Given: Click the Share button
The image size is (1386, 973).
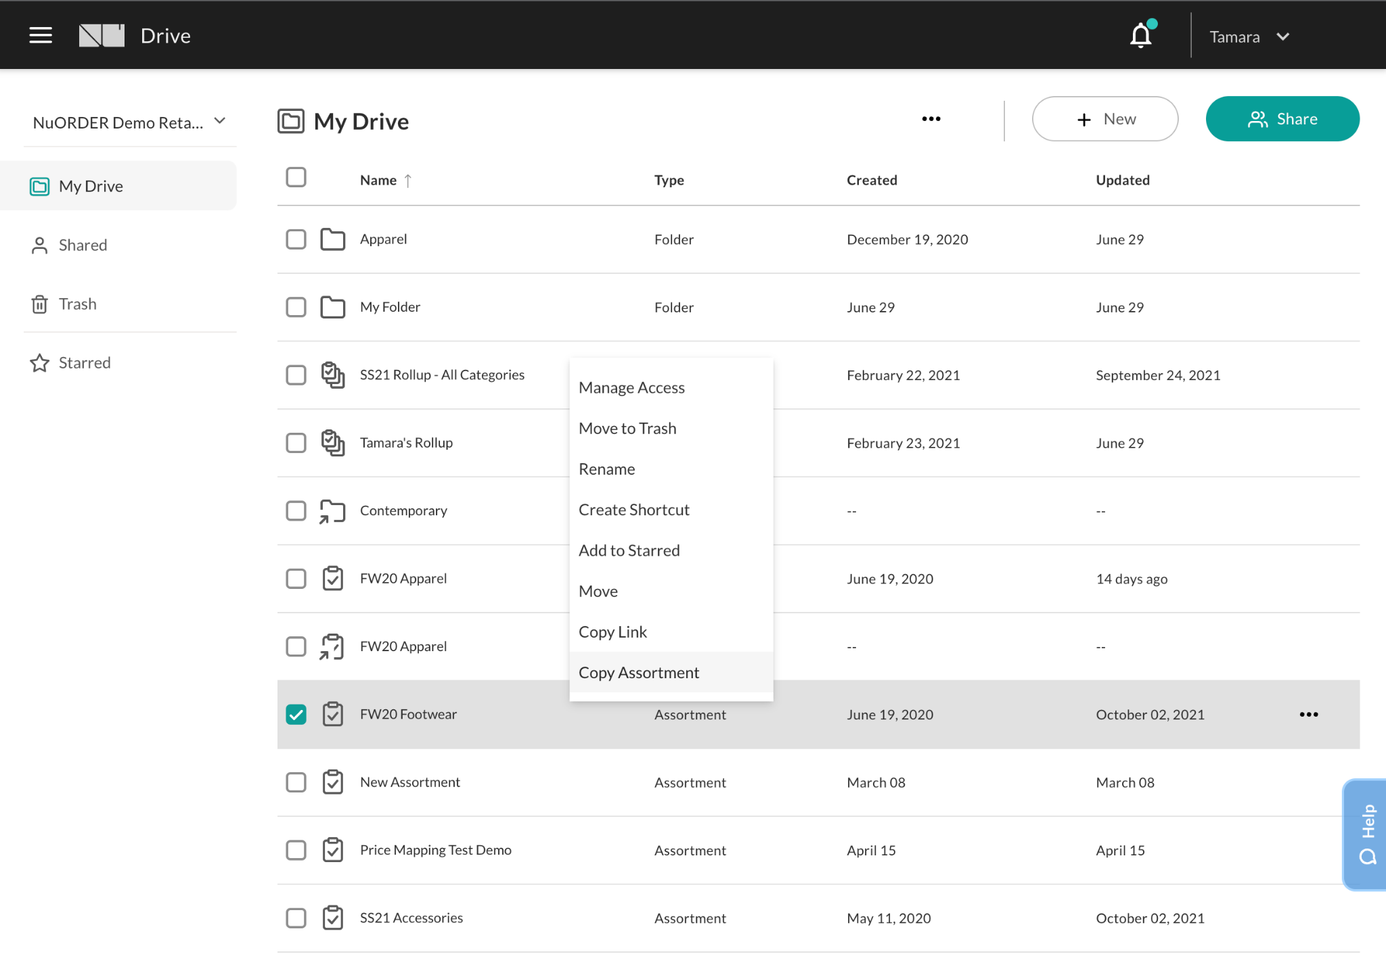Looking at the screenshot, I should pyautogui.click(x=1282, y=119).
